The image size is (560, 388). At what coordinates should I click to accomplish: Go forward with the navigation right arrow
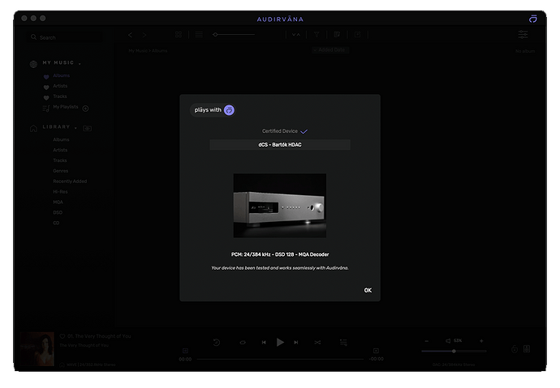click(x=144, y=35)
